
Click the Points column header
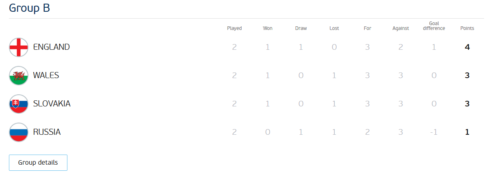(x=467, y=28)
